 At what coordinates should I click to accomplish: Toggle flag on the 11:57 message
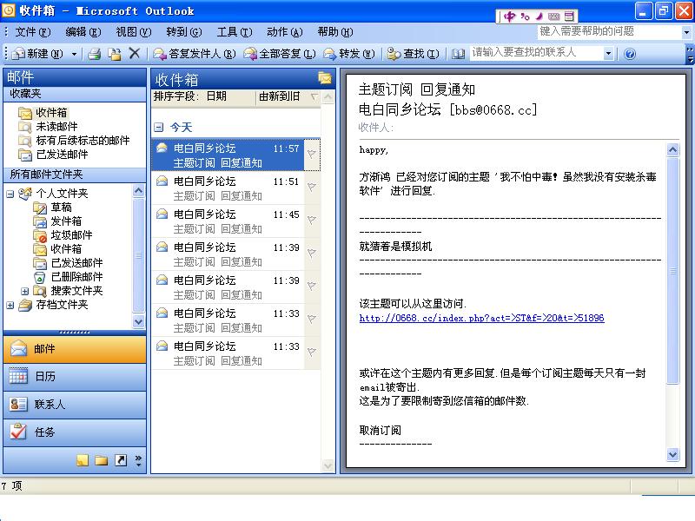312,154
